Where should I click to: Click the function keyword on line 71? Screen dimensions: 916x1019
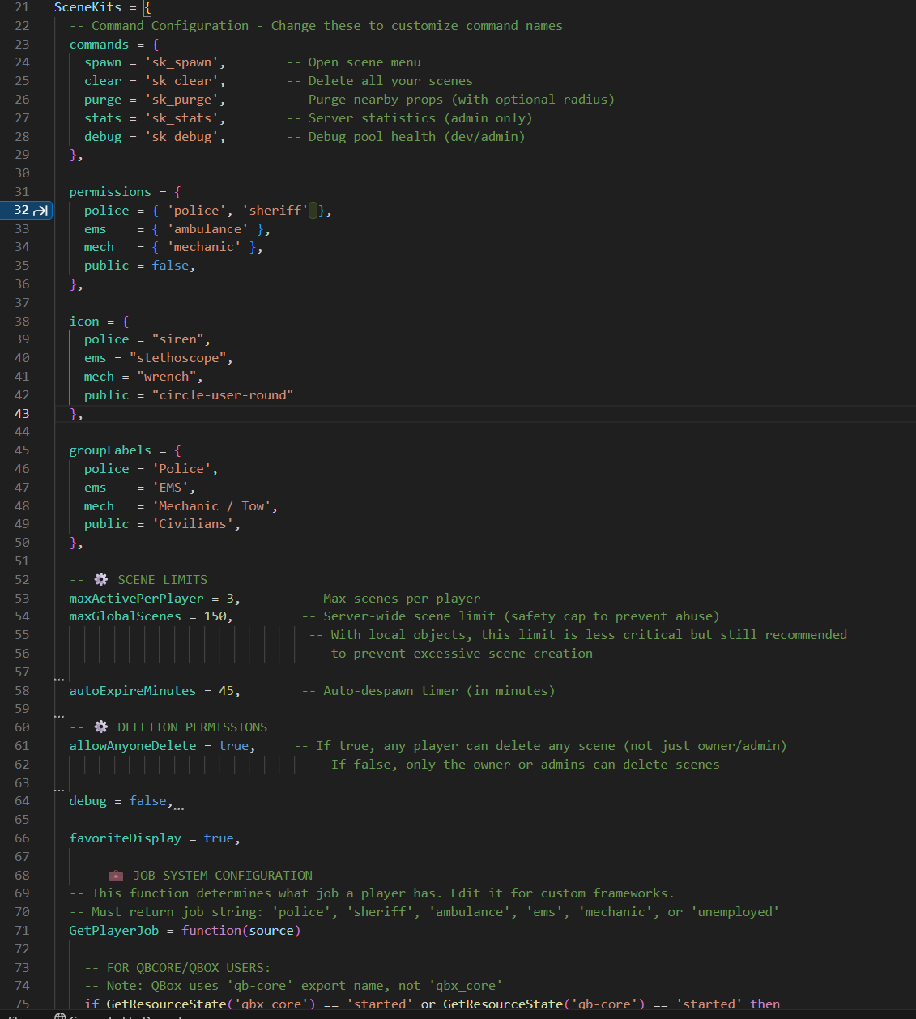pos(211,930)
